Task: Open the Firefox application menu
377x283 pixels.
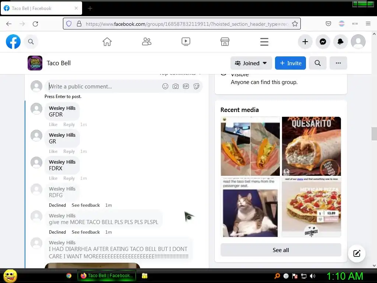Action: [368, 24]
